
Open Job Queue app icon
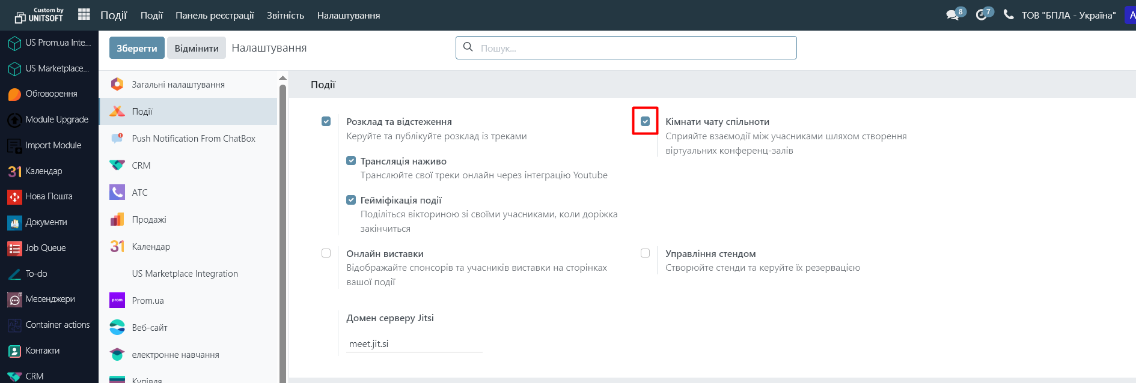[x=14, y=248]
